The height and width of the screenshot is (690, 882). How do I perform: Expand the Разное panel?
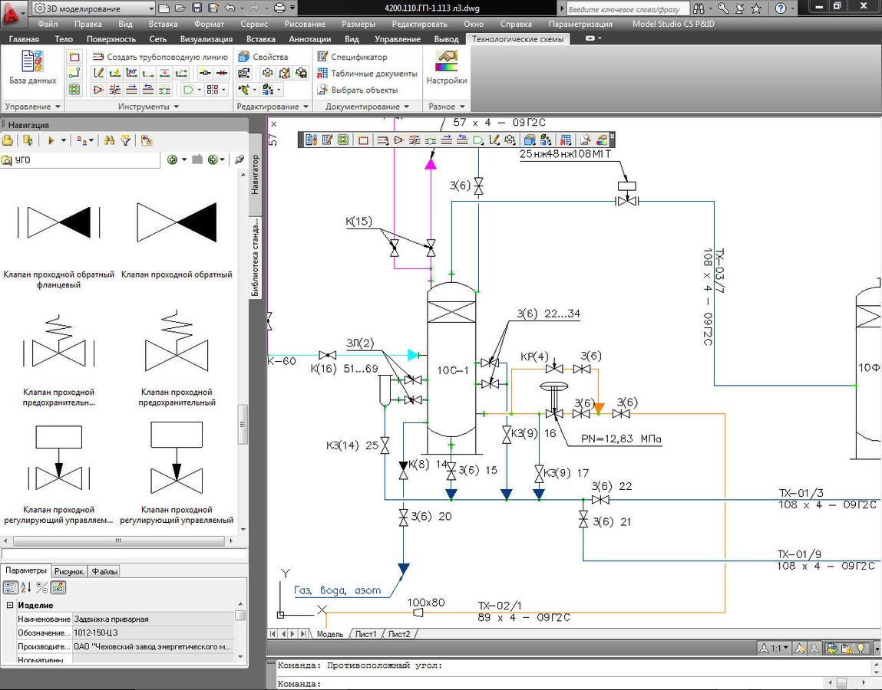(447, 107)
